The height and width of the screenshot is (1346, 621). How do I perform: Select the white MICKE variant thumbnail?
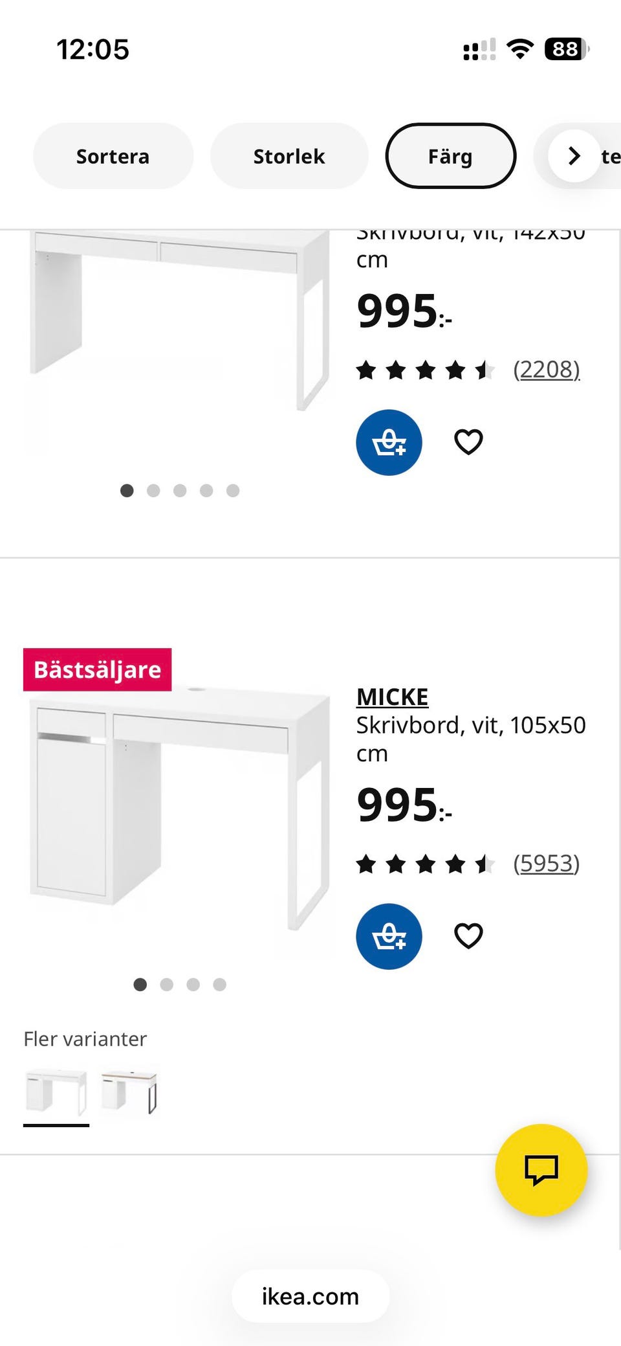[x=56, y=1092]
